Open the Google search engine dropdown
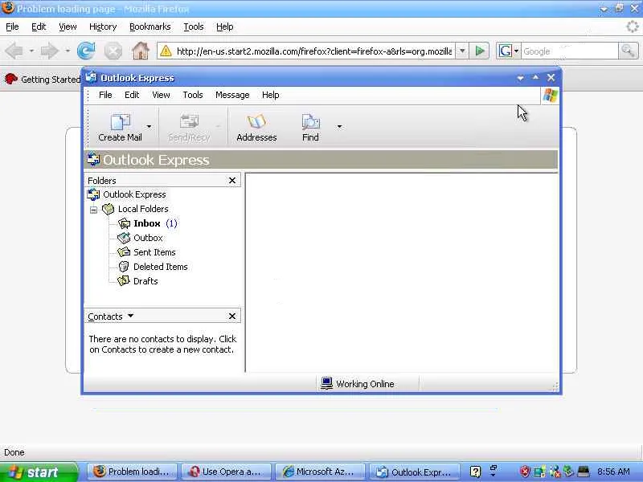Viewport: 643px width, 482px height. point(516,51)
